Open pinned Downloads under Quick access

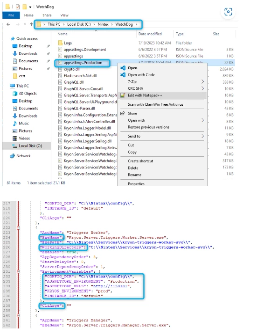(x=28, y=53)
